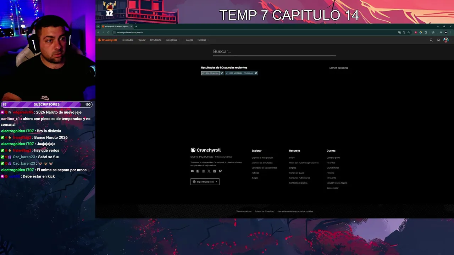Click the translate page icon in address bar
The width and height of the screenshot is (454, 255).
click(400, 32)
